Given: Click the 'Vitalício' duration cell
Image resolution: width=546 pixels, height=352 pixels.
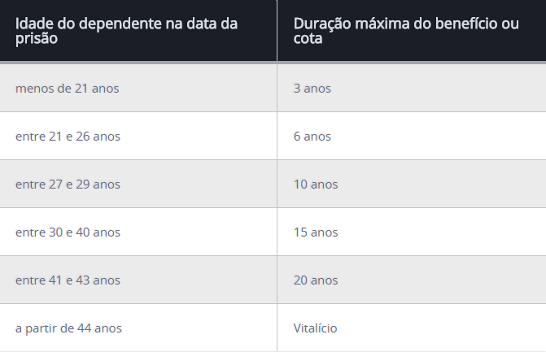Looking at the screenshot, I should tap(315, 328).
